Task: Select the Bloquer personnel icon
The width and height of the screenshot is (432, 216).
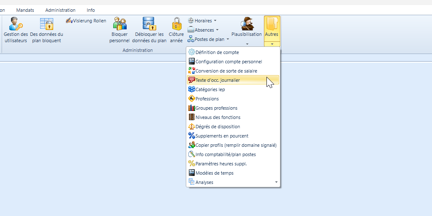Action: 120,24
